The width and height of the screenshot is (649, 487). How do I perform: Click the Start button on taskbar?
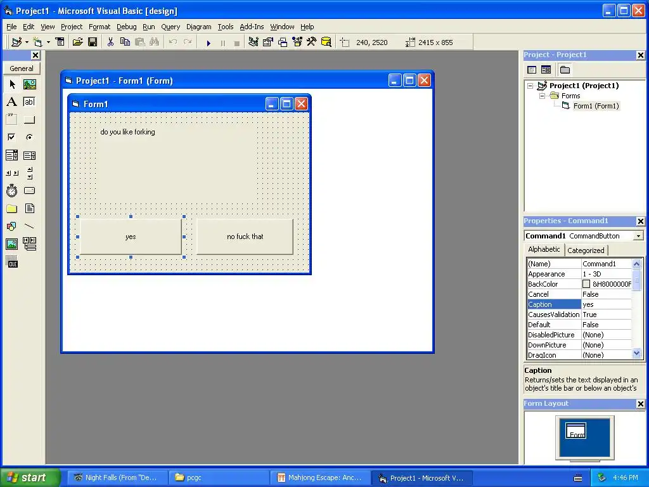30,477
